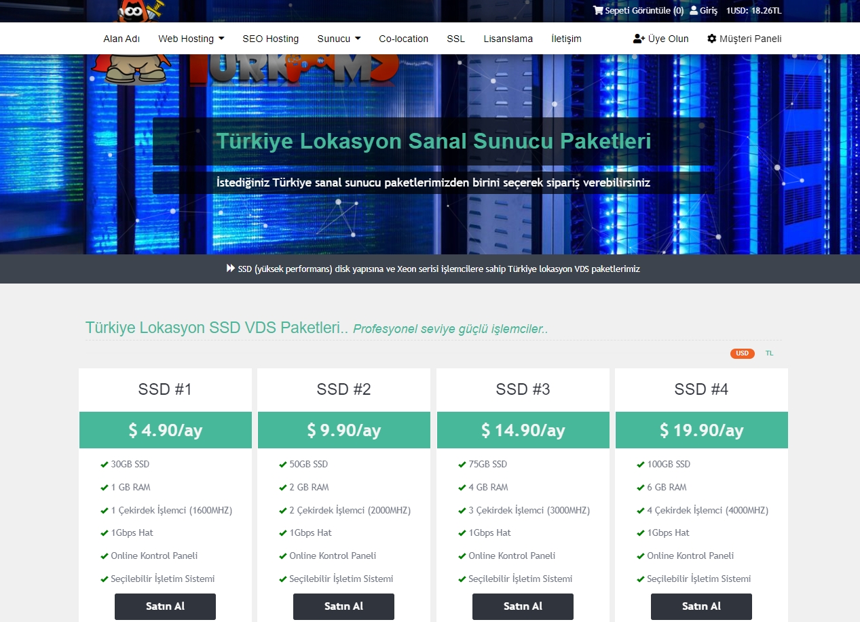Click the $ 14.90/ay price banner
The height and width of the screenshot is (622, 860).
pyautogui.click(x=523, y=430)
